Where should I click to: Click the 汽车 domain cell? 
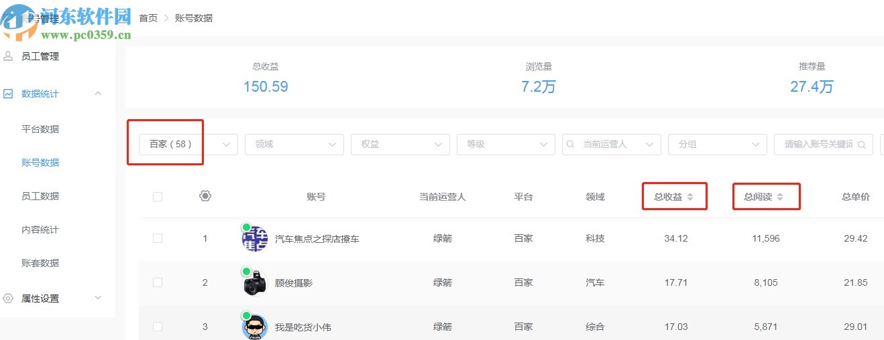pos(595,282)
